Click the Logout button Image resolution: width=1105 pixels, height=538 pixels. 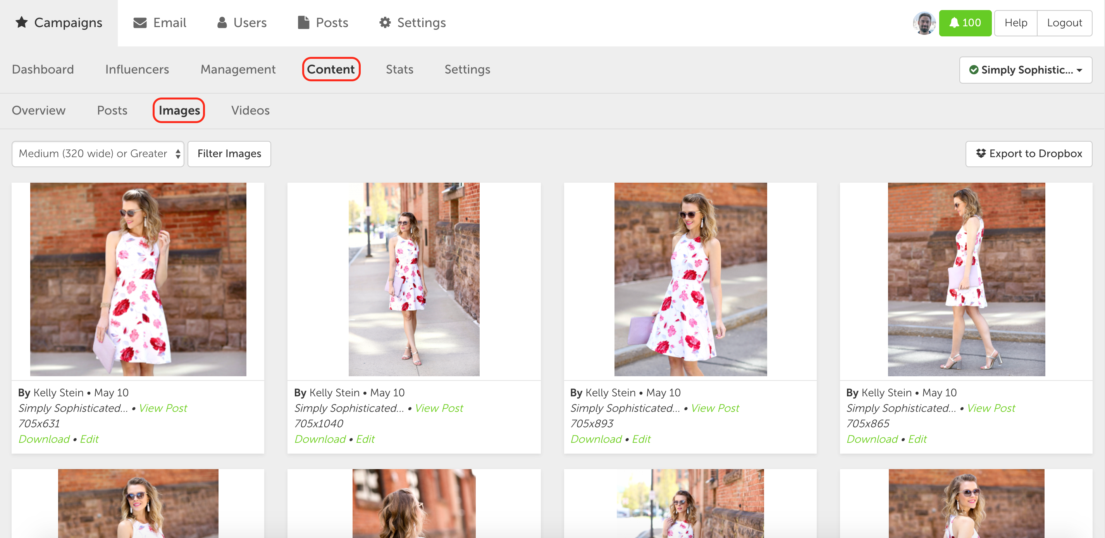pos(1064,23)
